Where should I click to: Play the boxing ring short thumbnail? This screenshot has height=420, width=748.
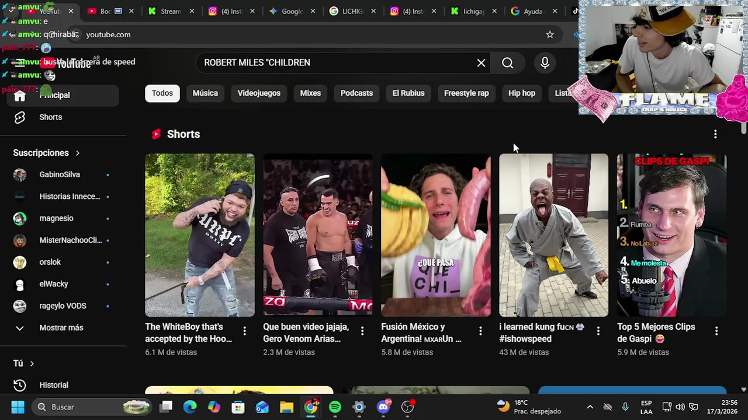click(x=317, y=235)
